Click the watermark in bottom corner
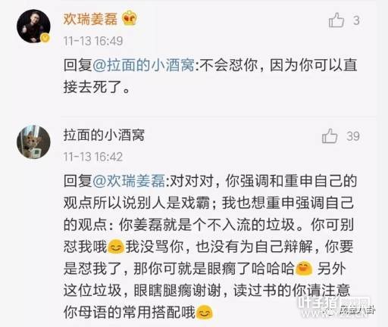Viewport: 388px width, 327px height. pyautogui.click(x=336, y=307)
